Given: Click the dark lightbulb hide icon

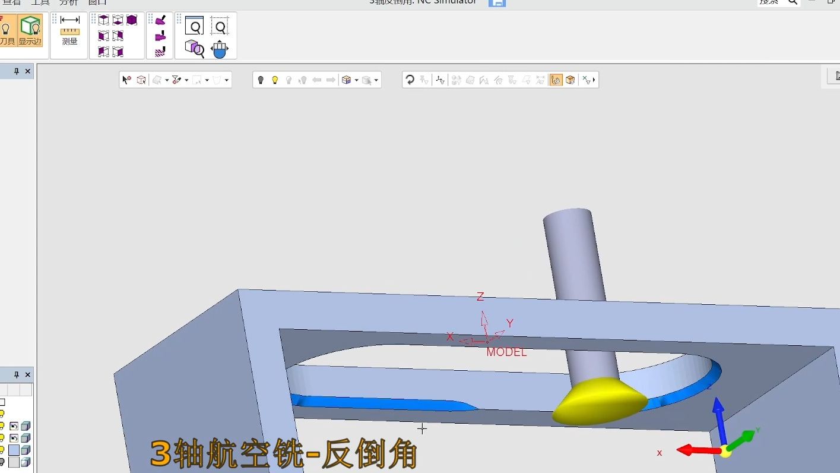Looking at the screenshot, I should [261, 80].
